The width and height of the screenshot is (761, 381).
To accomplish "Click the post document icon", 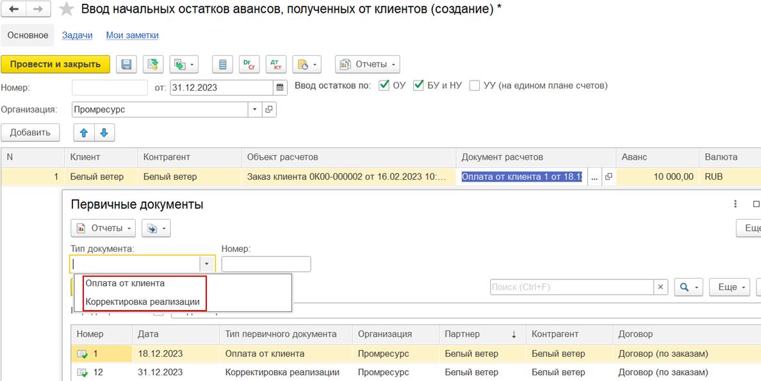I will click(x=152, y=65).
